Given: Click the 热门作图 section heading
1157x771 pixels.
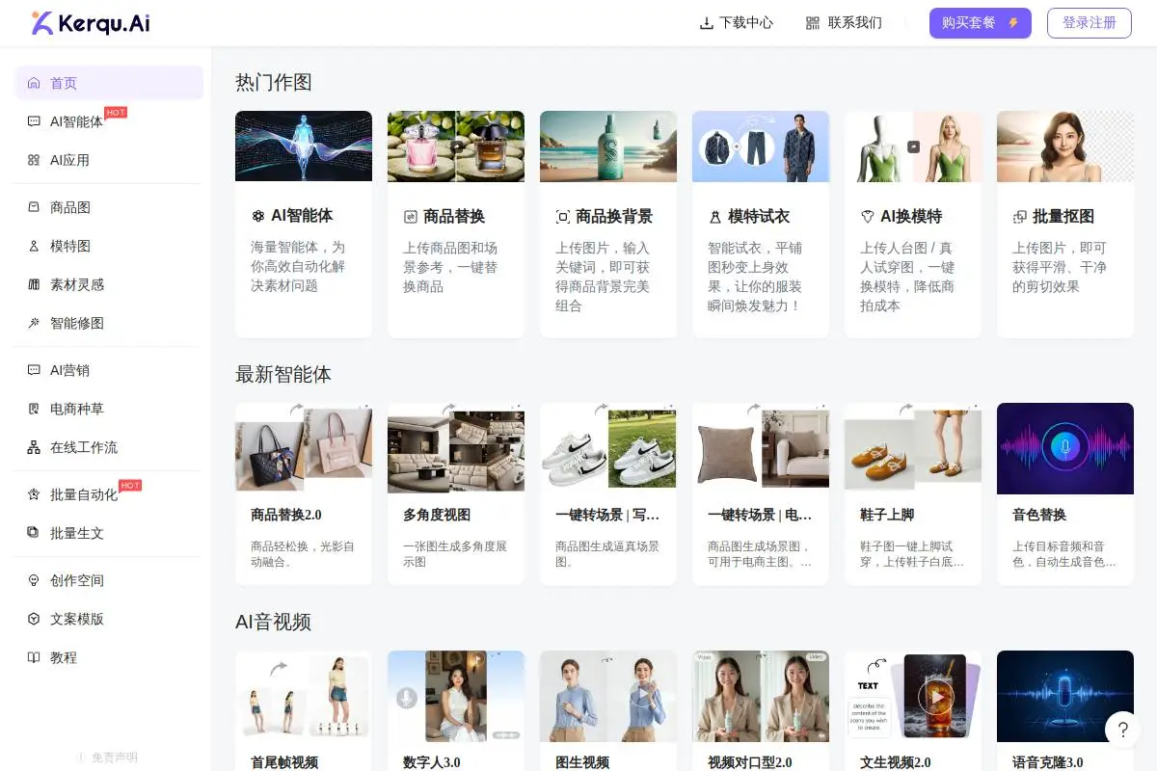Looking at the screenshot, I should pyautogui.click(x=274, y=82).
